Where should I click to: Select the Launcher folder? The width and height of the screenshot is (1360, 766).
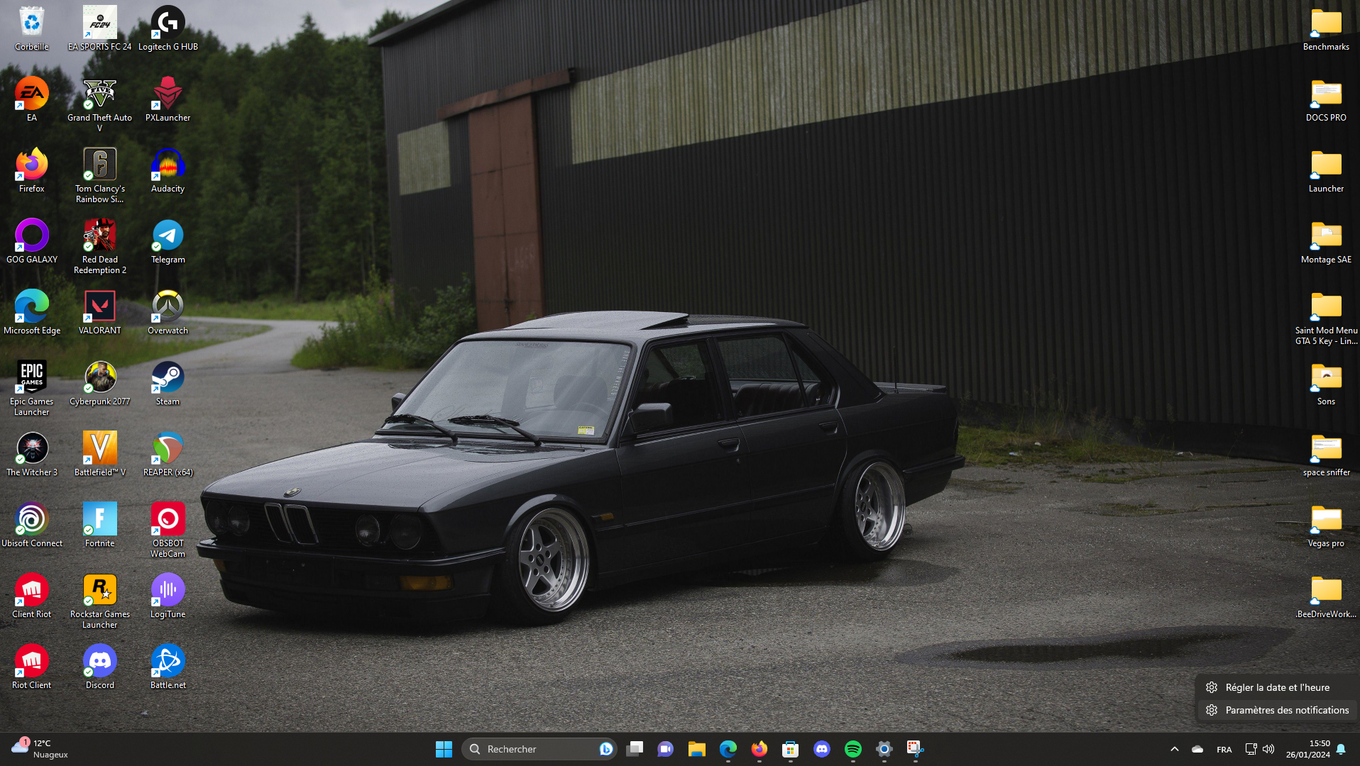point(1326,170)
